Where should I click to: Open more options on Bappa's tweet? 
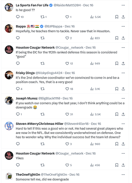[x=123, y=26]
